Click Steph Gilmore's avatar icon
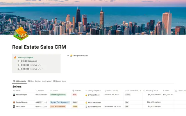186x116 pixels. pos(14,102)
